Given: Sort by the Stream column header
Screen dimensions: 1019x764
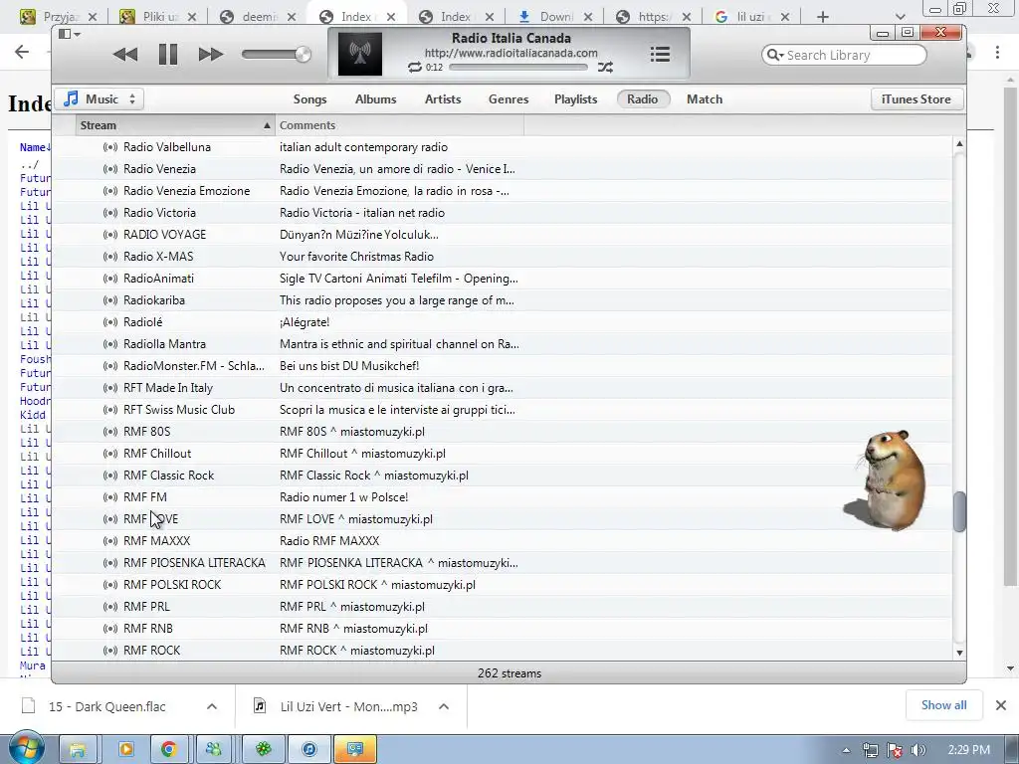Looking at the screenshot, I should click(175, 125).
